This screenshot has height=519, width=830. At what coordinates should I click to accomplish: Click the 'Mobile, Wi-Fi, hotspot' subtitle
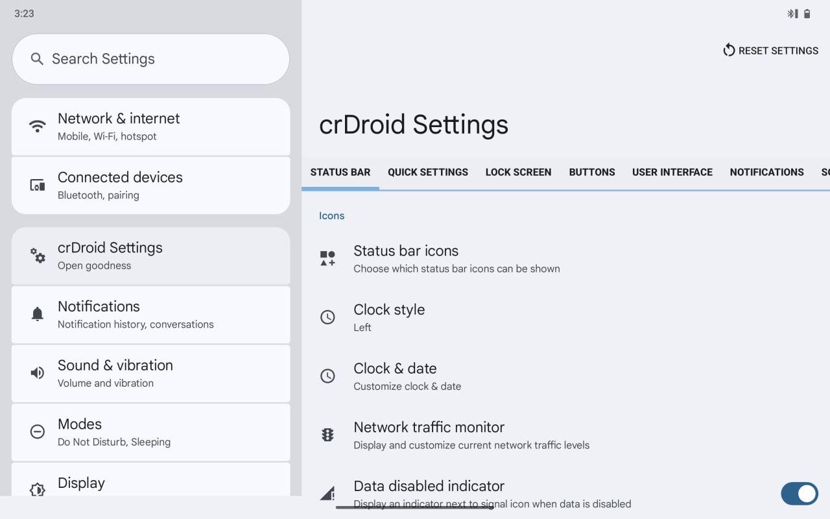point(107,136)
